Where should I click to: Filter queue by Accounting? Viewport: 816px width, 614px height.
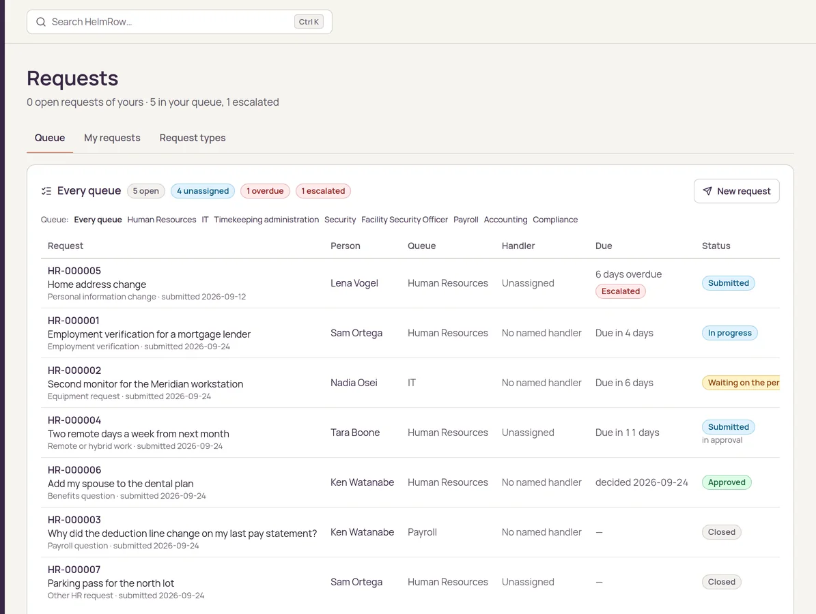pos(505,220)
